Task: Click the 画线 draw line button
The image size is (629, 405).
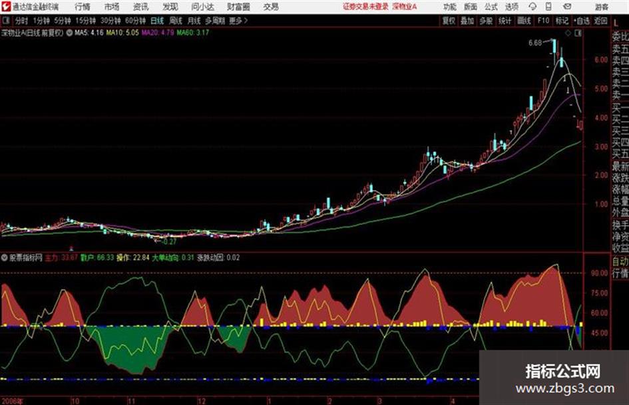Action: click(524, 21)
